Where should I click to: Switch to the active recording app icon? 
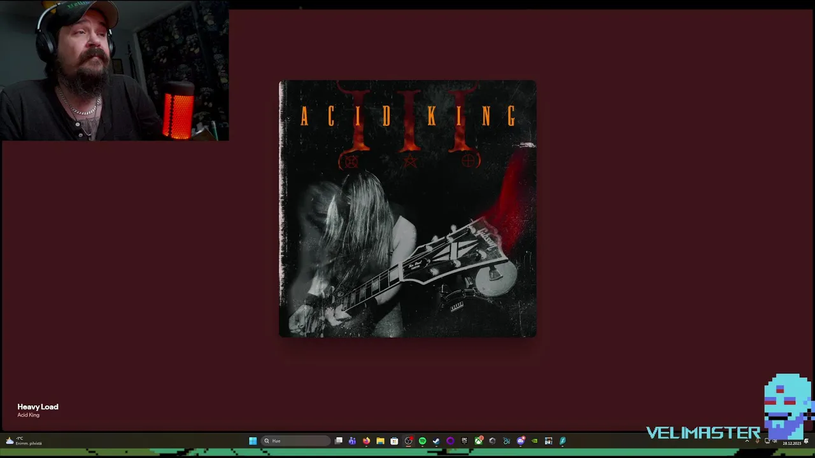409,441
